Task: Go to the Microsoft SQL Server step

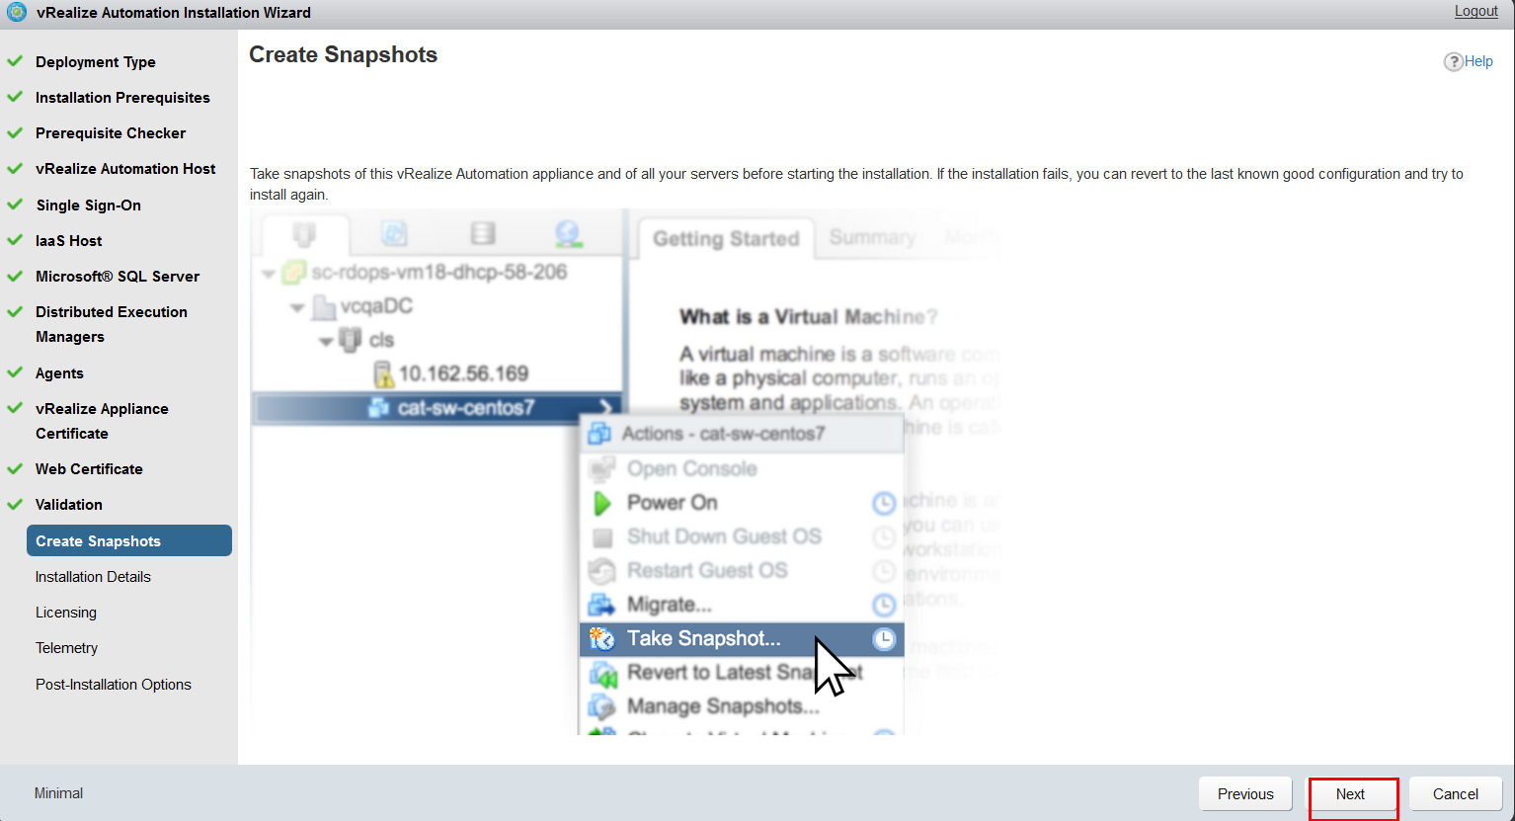Action: click(x=118, y=276)
